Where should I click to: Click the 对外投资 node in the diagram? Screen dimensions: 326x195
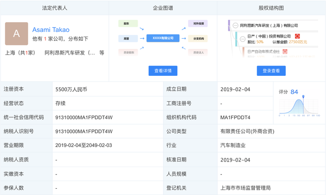[198, 23]
